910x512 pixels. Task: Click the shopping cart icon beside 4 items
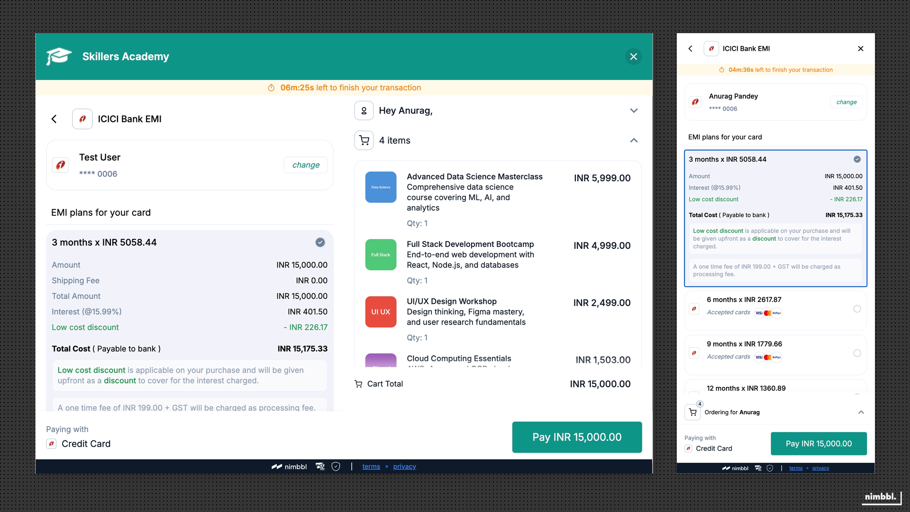tap(364, 140)
